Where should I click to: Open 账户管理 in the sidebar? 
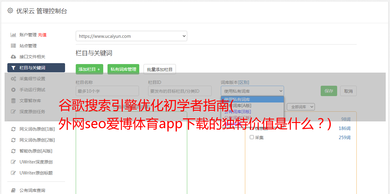click(x=28, y=35)
